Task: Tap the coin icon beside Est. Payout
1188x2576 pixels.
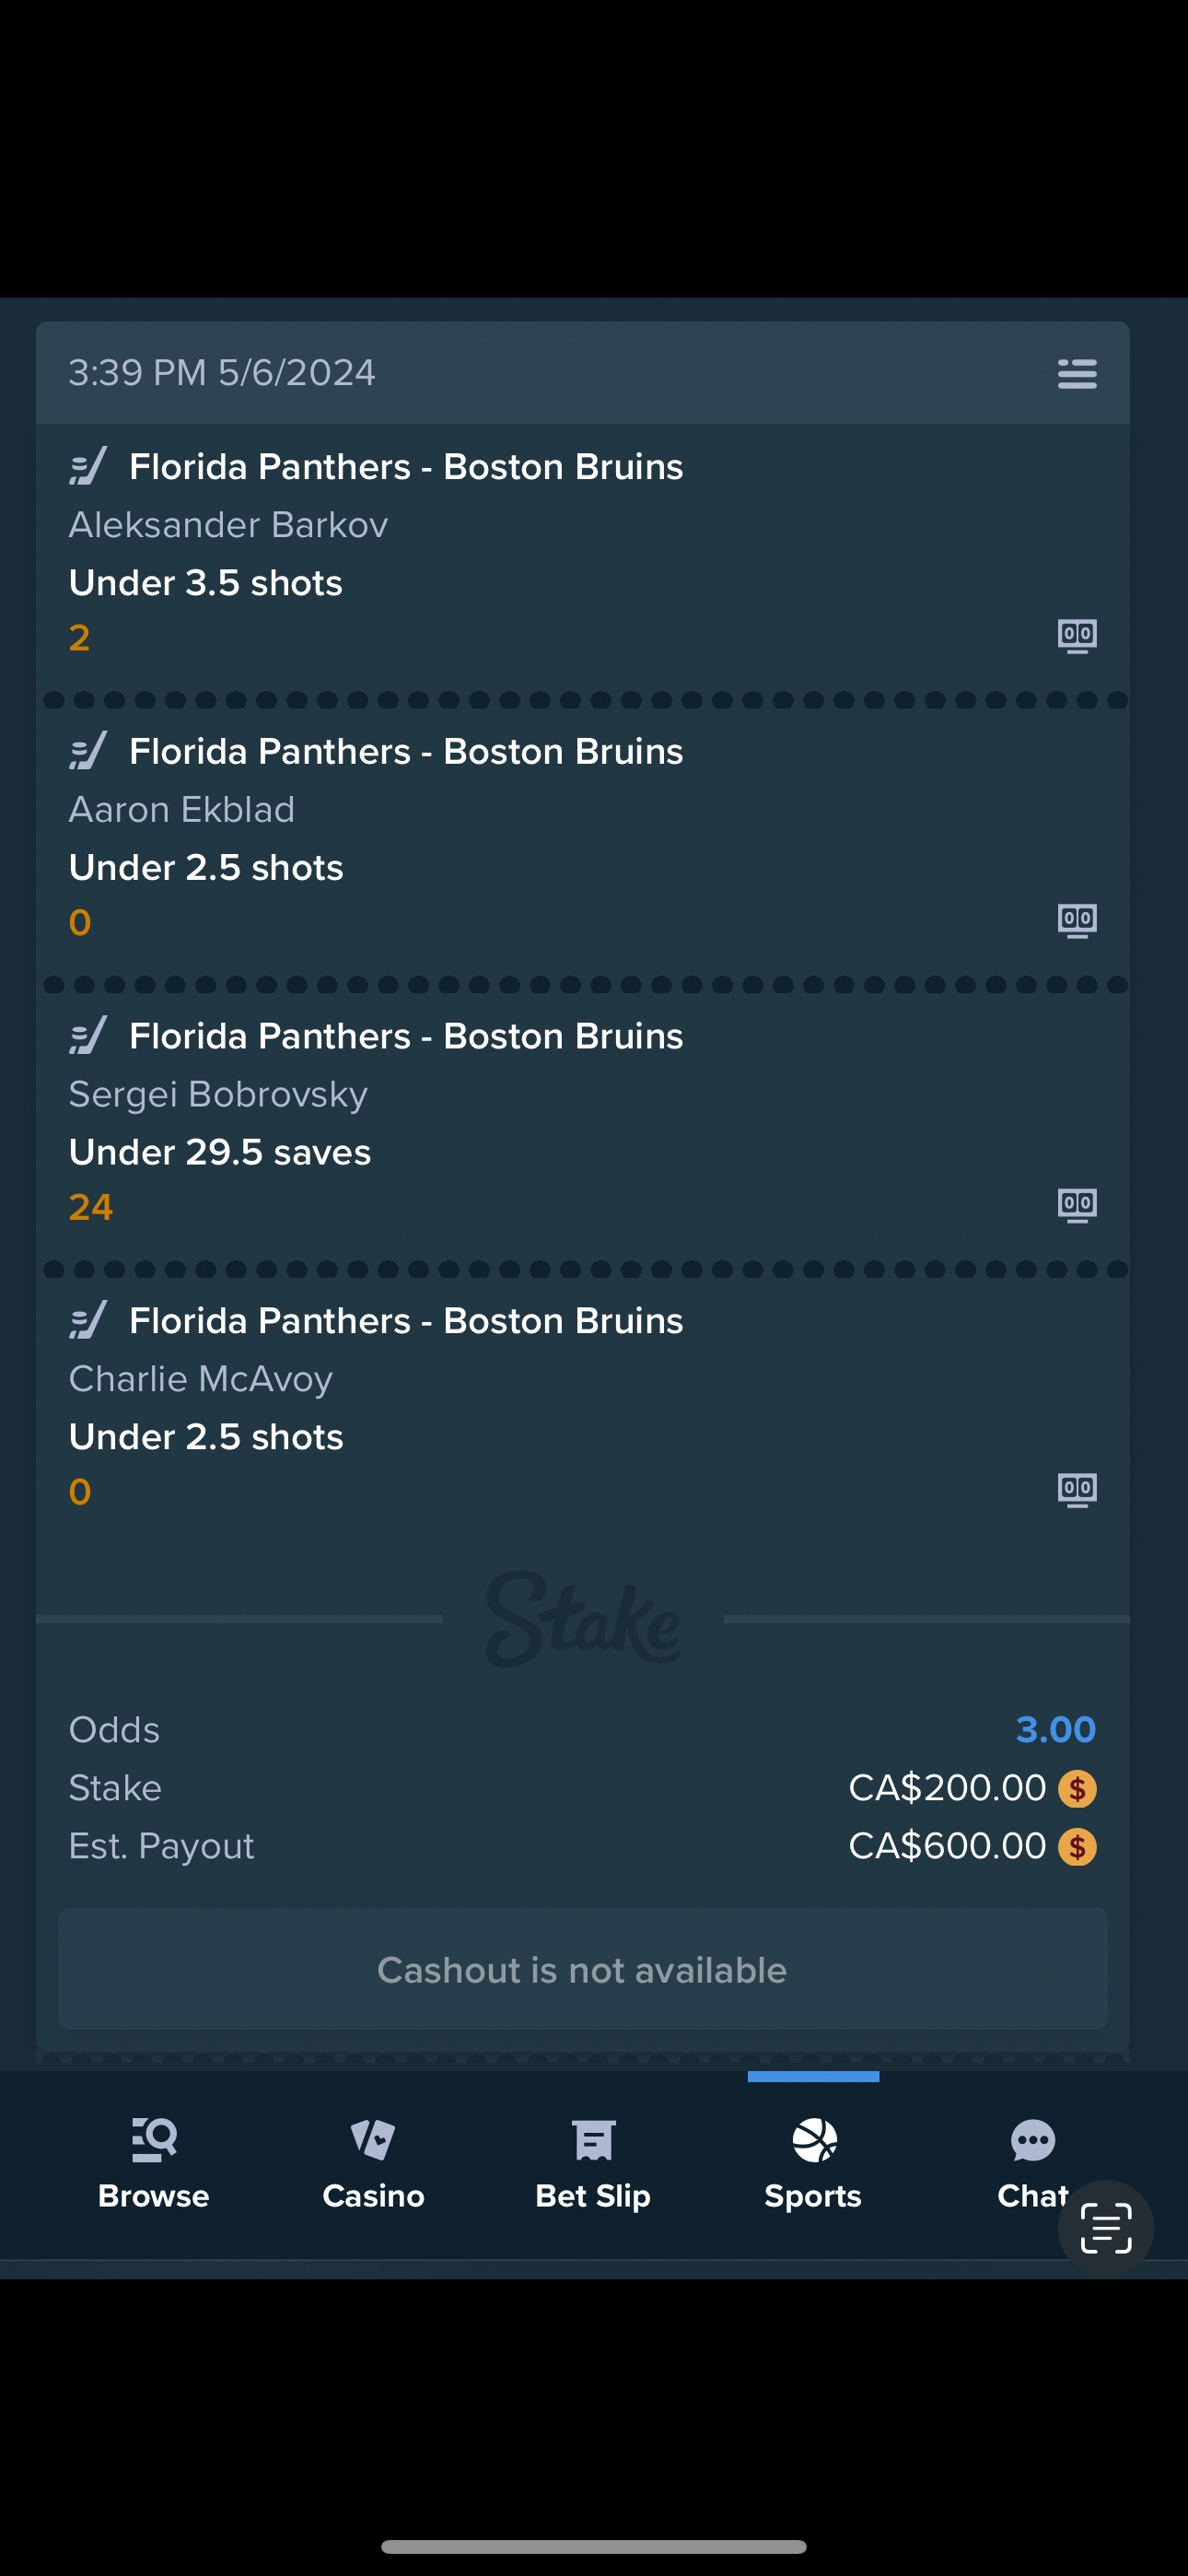Action: click(1077, 1847)
